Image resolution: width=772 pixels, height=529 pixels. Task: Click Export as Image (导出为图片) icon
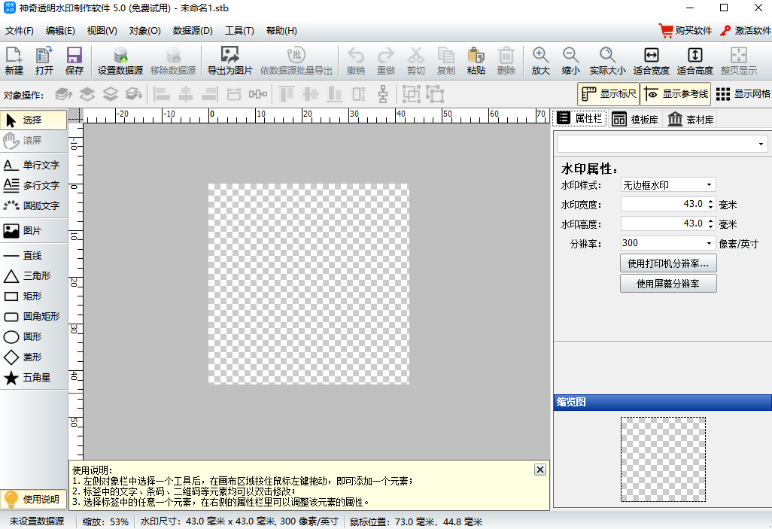pos(229,60)
